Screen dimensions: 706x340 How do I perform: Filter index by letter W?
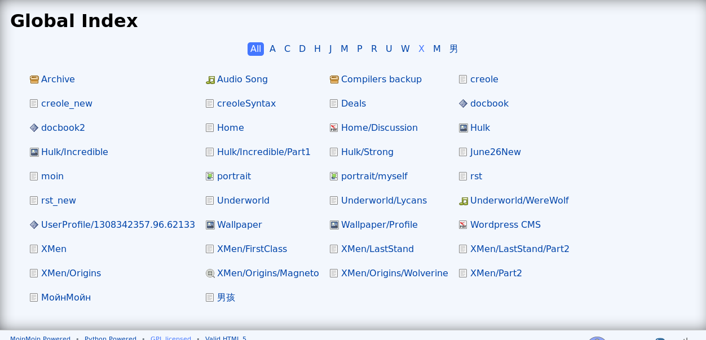point(405,49)
